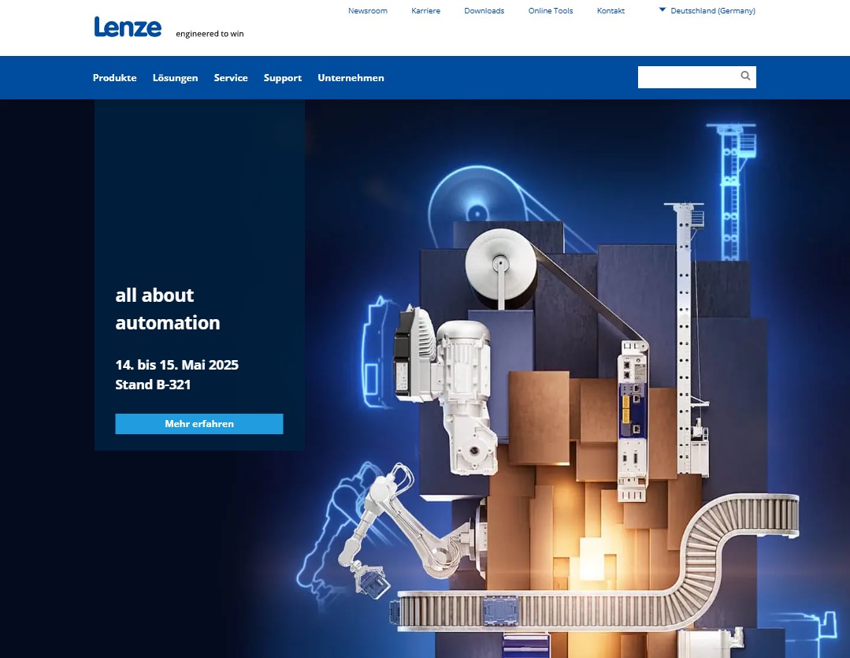Select the Kontakt link
The image size is (850, 658).
click(611, 11)
